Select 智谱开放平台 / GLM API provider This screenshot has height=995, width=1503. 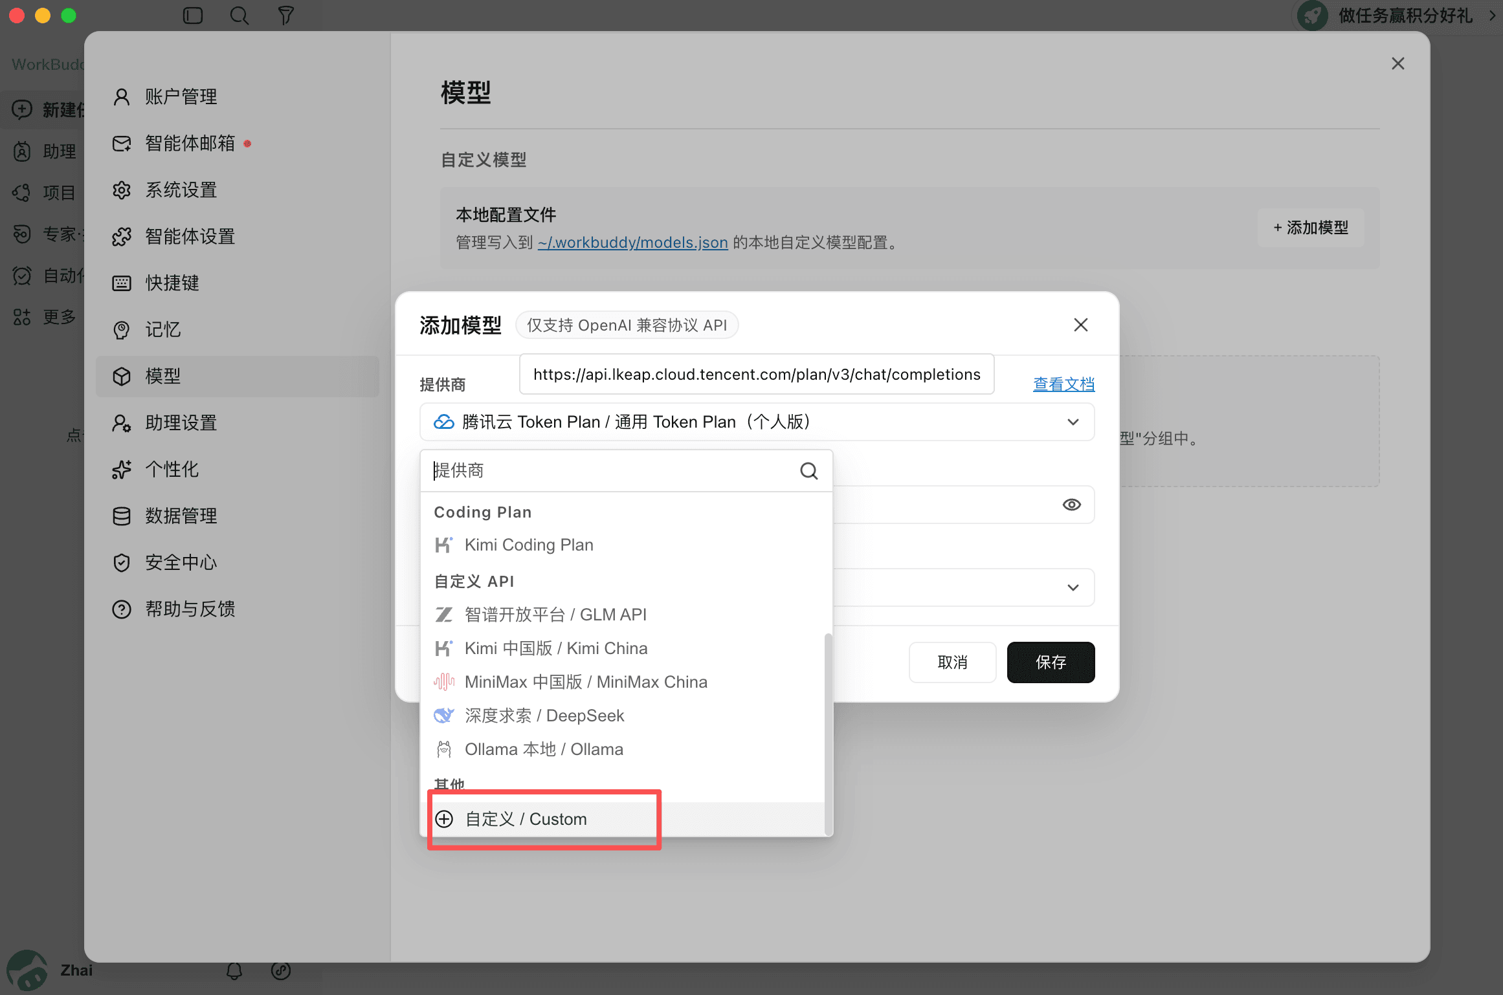[623, 615]
